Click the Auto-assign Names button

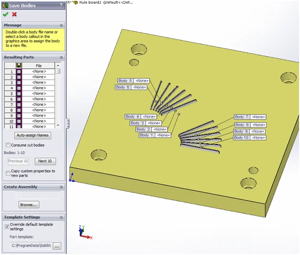coord(33,135)
